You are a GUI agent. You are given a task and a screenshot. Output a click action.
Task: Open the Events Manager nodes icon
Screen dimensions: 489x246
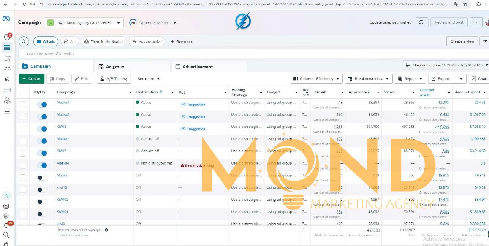pyautogui.click(x=7, y=100)
